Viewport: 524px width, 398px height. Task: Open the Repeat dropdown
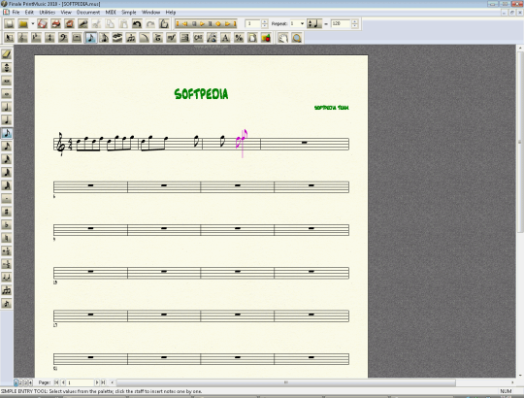pos(302,23)
